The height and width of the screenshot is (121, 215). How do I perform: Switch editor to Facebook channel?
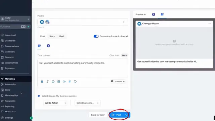pyautogui.click(x=48, y=46)
